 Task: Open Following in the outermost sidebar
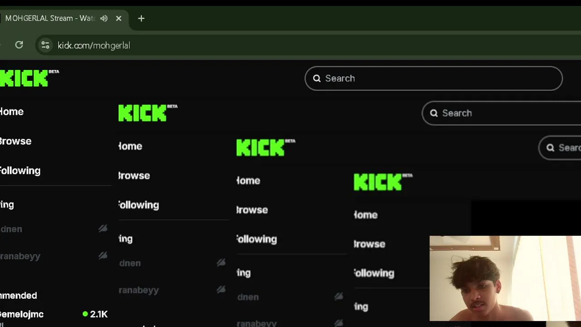click(x=20, y=170)
